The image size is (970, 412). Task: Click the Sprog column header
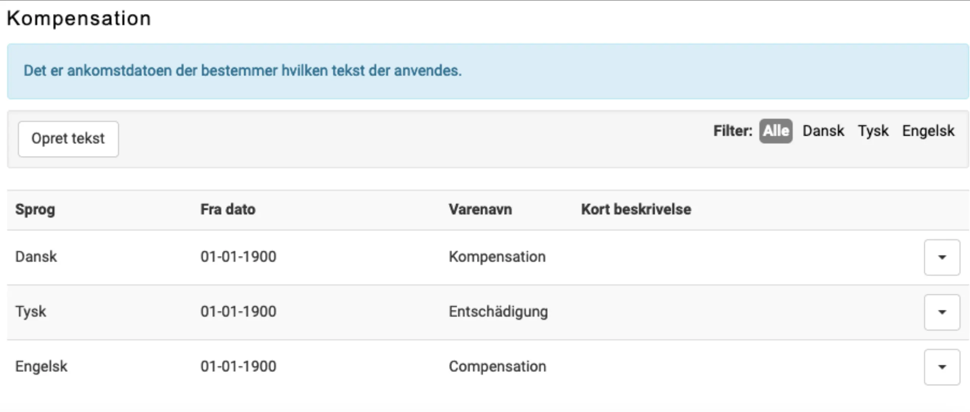pyautogui.click(x=35, y=209)
